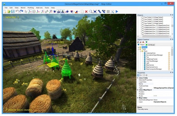The height and width of the screenshot is (116, 177).
Task: Click the first Object Creation toolbar icon
Action: [x=138, y=42]
